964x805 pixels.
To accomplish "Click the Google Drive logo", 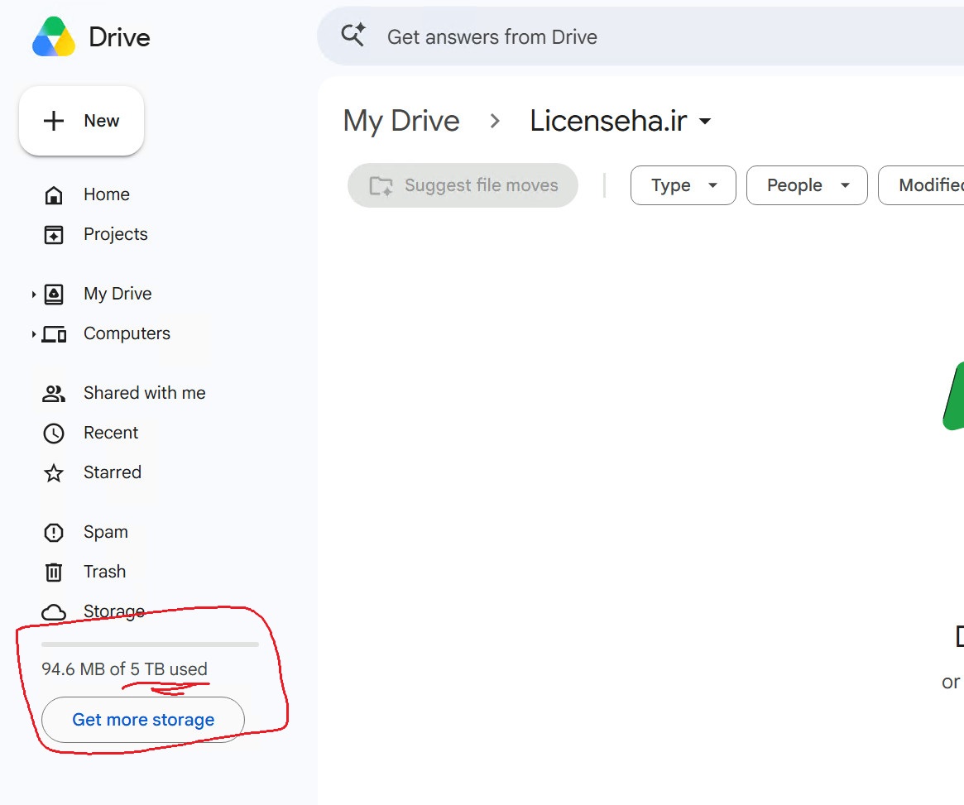I will pos(54,37).
